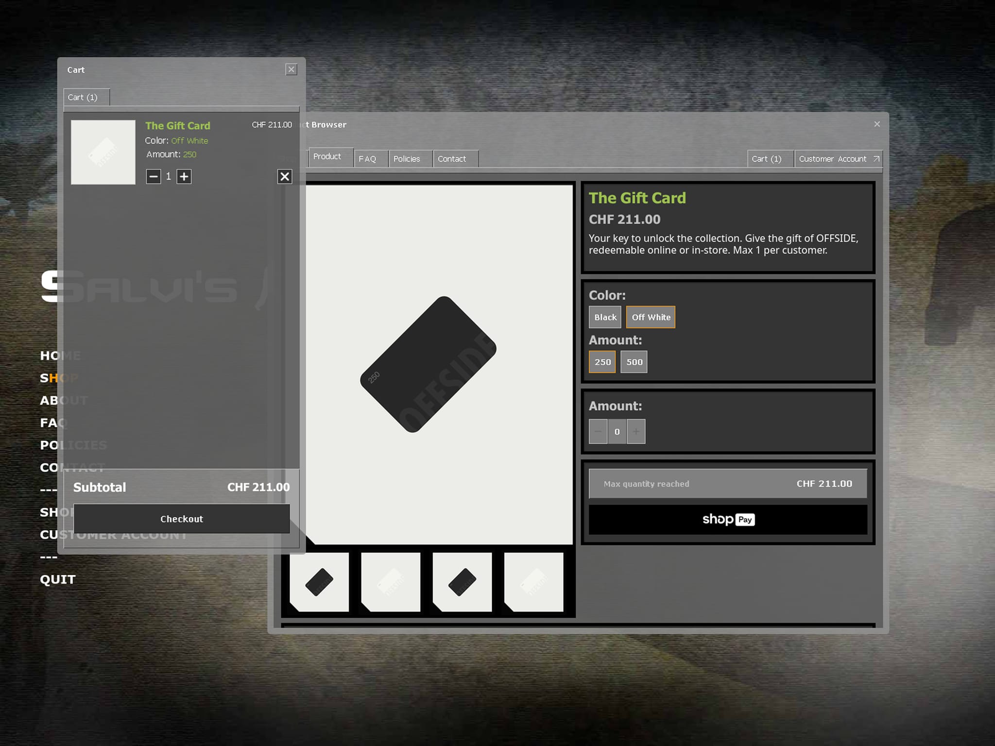This screenshot has width=995, height=746.
Task: Proceed to Checkout in cart
Action: (182, 519)
